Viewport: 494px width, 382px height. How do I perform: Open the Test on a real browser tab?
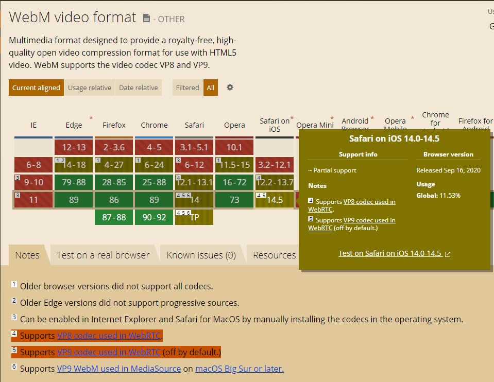(x=103, y=255)
